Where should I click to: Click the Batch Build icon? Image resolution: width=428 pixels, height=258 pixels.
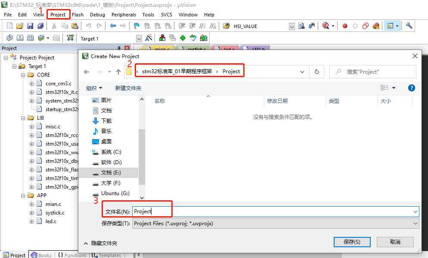[x=41, y=38]
